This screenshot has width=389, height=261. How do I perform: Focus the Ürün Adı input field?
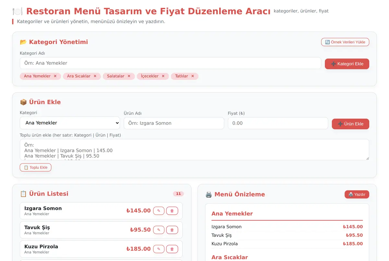(x=174, y=123)
